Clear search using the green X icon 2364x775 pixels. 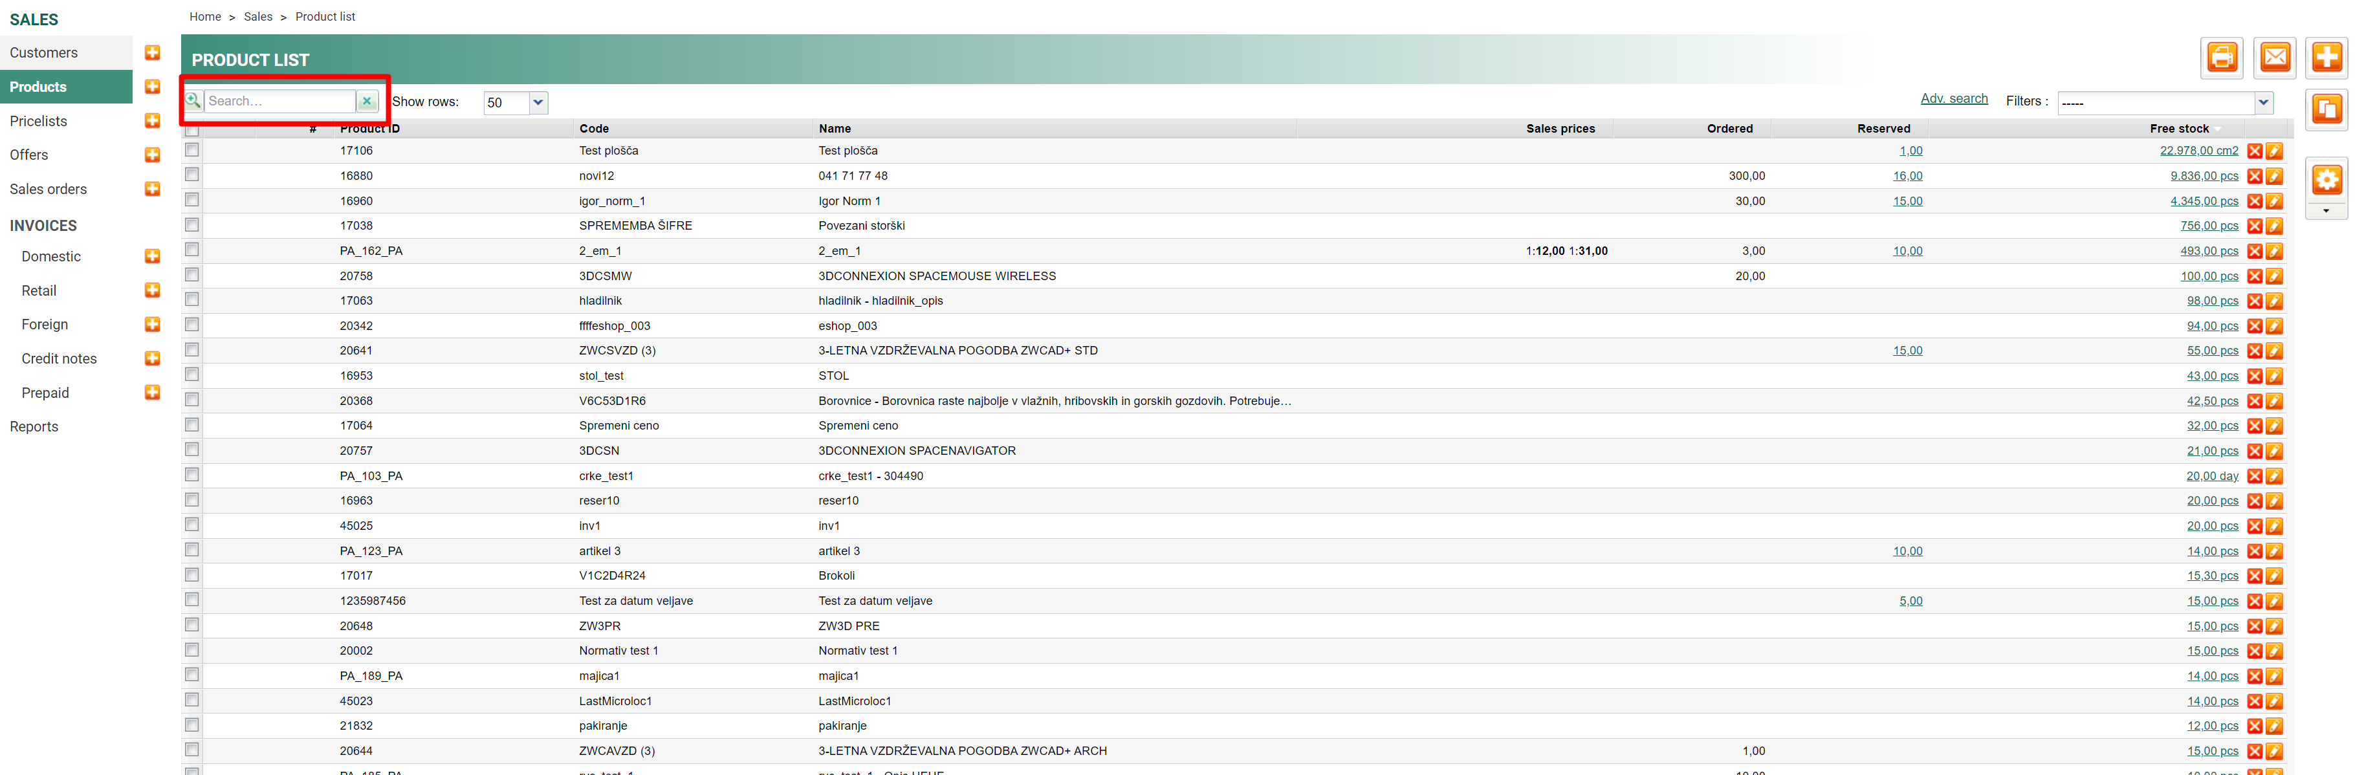pyautogui.click(x=367, y=102)
